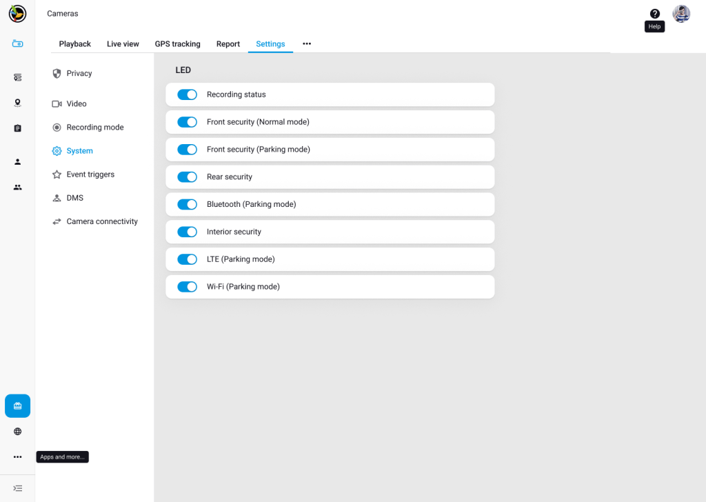Open Camera connectivity settings
The image size is (706, 502).
[x=101, y=221]
